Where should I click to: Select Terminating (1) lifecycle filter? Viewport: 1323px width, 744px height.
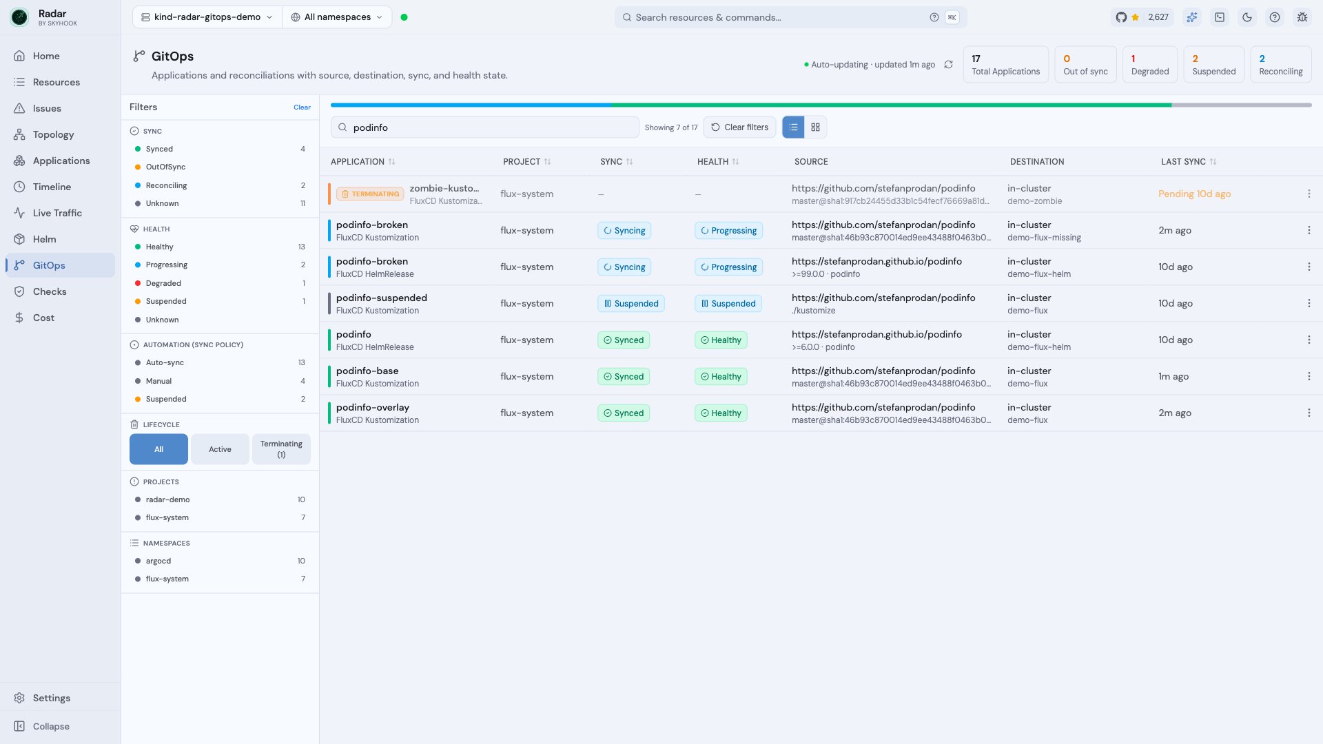pyautogui.click(x=281, y=449)
